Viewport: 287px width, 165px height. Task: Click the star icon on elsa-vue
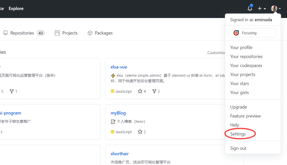pos(140,91)
